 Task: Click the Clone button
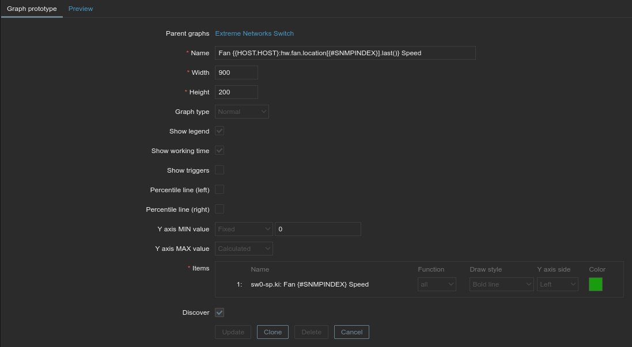coord(273,332)
